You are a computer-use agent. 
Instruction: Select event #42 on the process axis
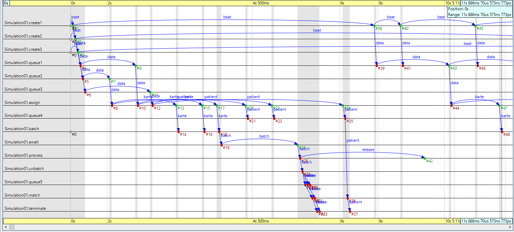tap(425, 158)
